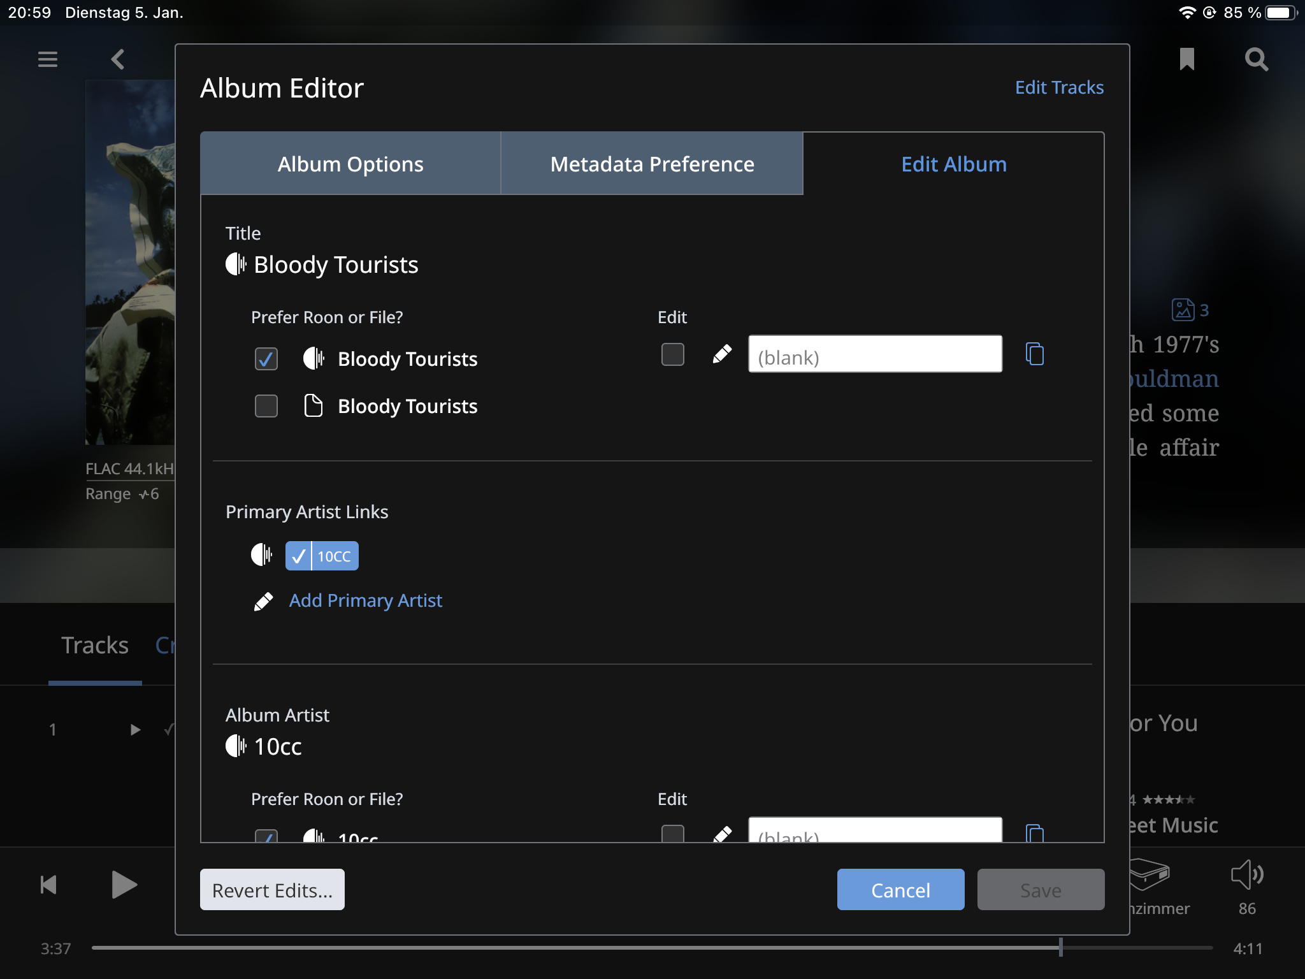Screen dimensions: 1305x979
Task: Switch to the Metadata Preference tab
Action: (652, 164)
